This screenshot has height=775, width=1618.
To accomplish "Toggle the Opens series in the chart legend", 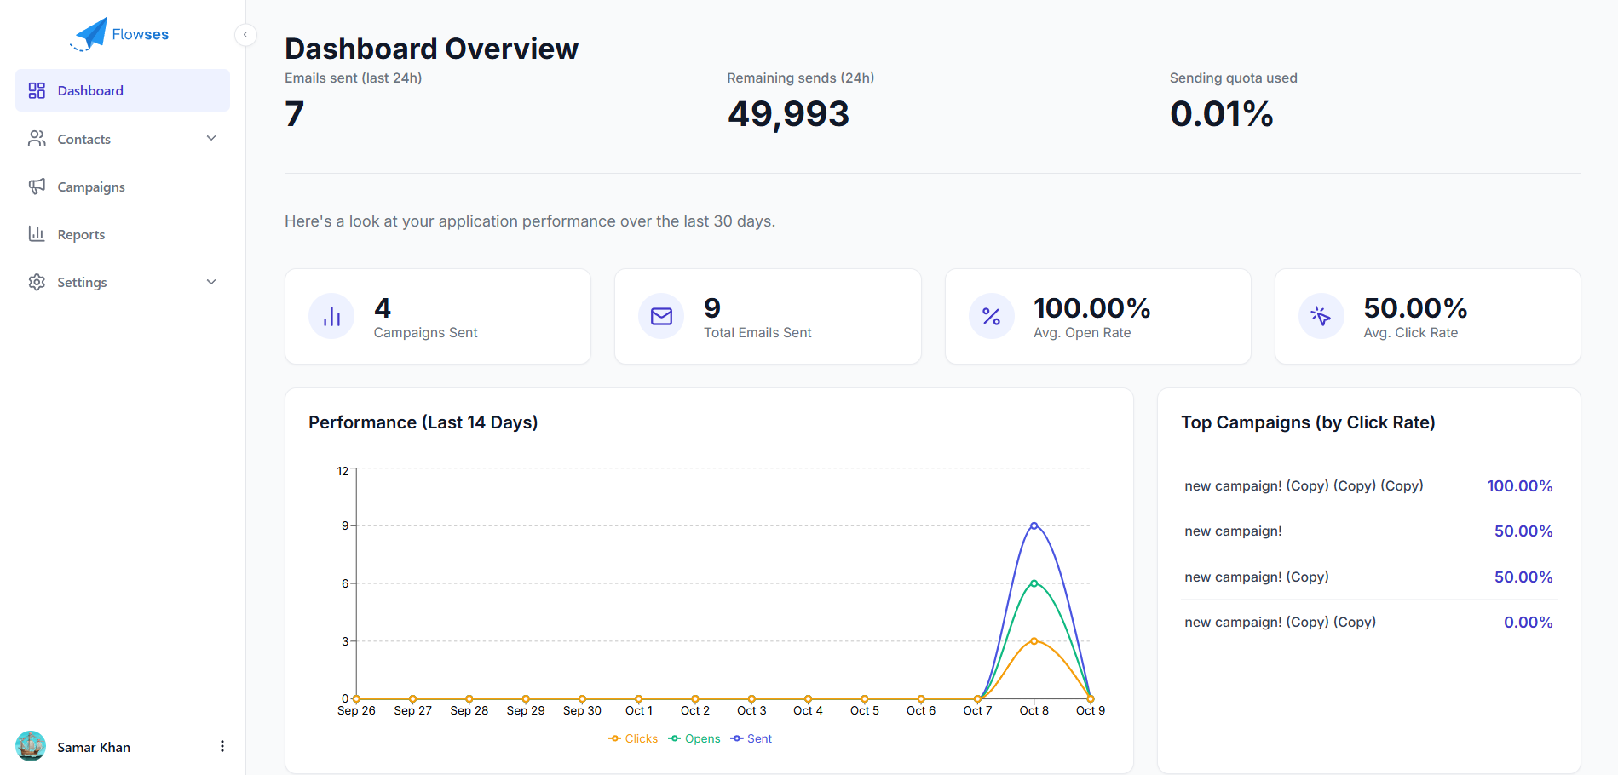I will click(694, 738).
